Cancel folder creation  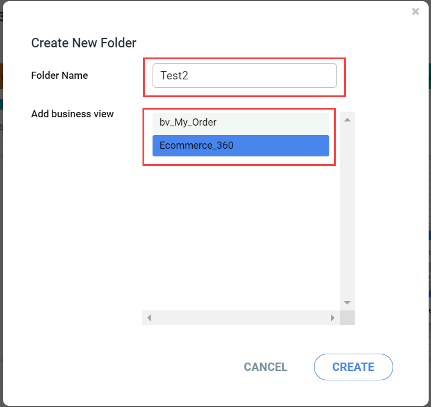click(x=265, y=367)
